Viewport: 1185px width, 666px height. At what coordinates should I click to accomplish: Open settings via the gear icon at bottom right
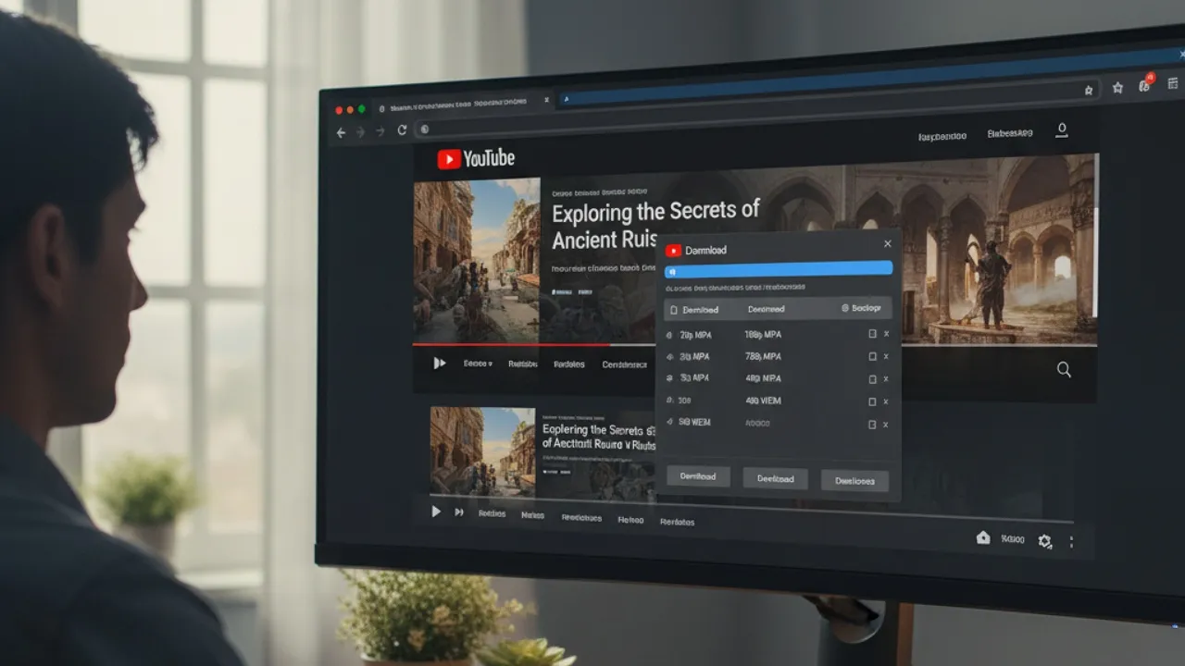pyautogui.click(x=1044, y=541)
